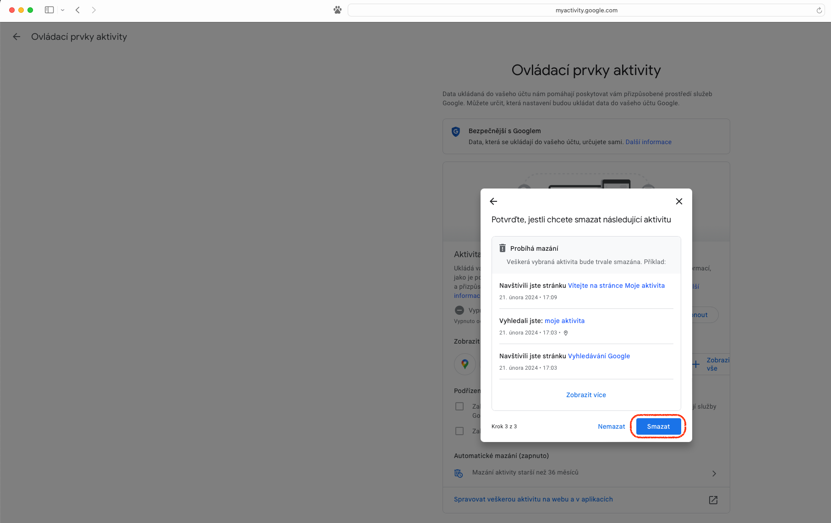
Task: Open the Další informace link
Action: click(648, 142)
